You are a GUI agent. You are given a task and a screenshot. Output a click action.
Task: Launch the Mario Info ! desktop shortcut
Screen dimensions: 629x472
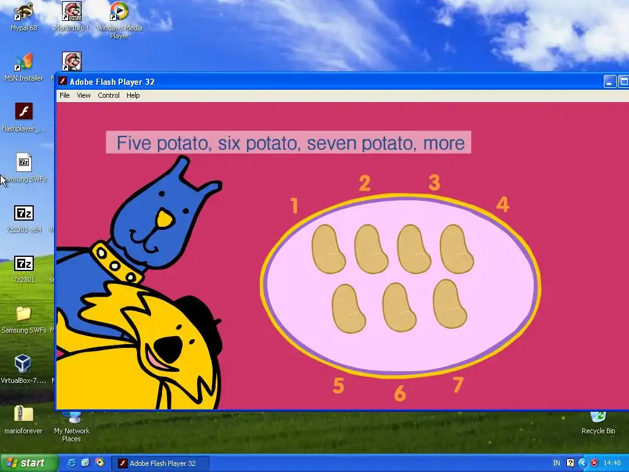tap(71, 17)
